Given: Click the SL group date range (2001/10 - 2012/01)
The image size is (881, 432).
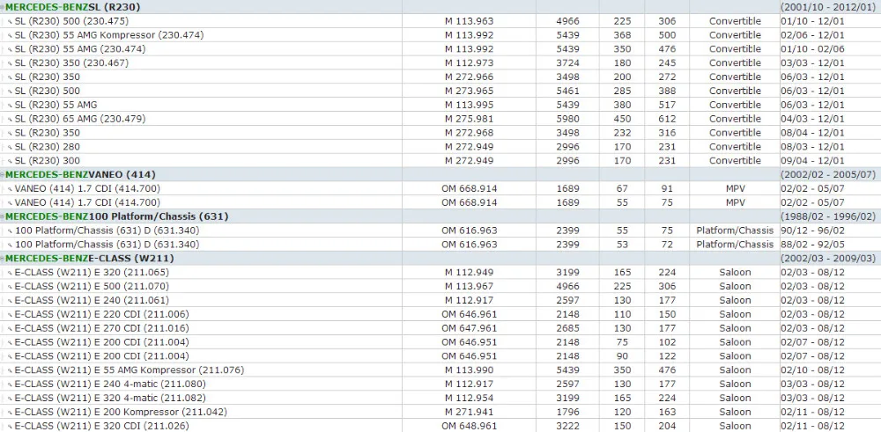Looking at the screenshot, I should click(x=828, y=7).
